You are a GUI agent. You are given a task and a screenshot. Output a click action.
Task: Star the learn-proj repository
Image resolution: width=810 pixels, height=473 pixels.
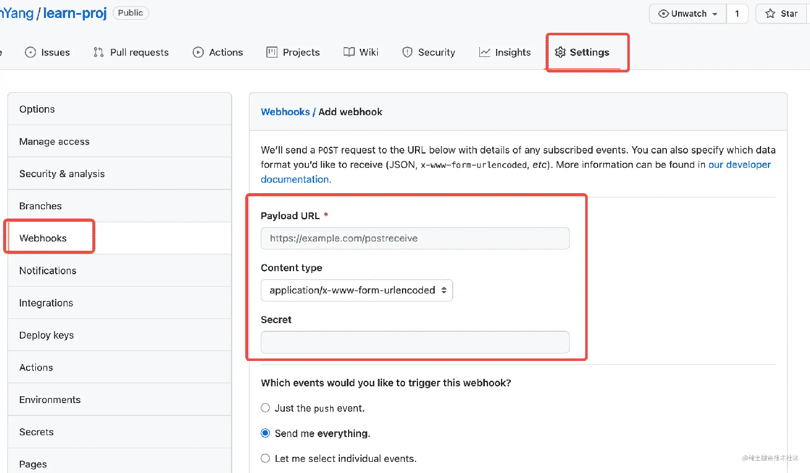point(782,14)
